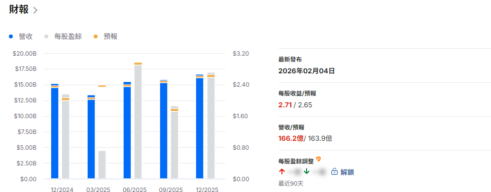The width and height of the screenshot is (491, 192).
Task: Click the $20.00B left axis label
Action: click(x=25, y=54)
